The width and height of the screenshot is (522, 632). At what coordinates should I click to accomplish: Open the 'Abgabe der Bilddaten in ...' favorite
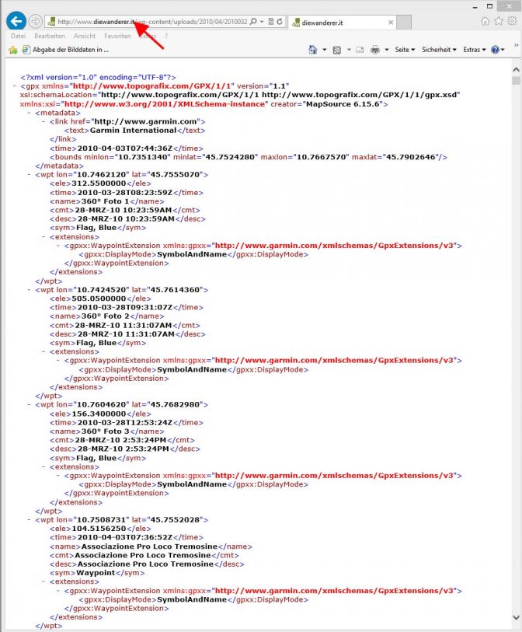pos(66,50)
